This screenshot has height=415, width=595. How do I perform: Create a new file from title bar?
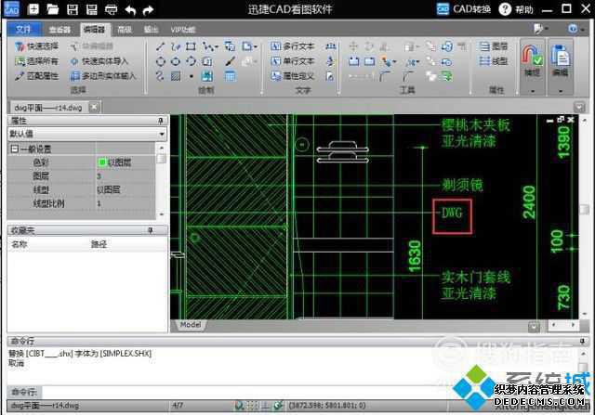click(33, 9)
